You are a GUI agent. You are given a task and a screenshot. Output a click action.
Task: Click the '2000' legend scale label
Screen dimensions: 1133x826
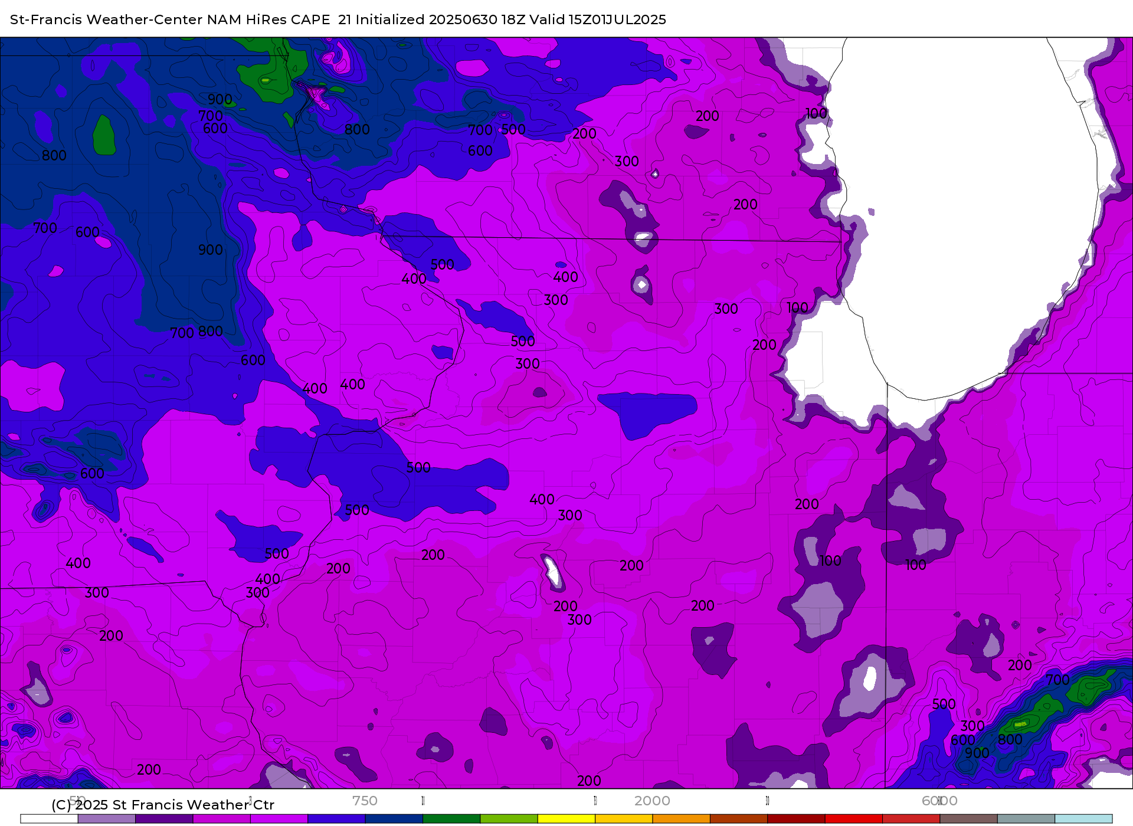pyautogui.click(x=652, y=801)
